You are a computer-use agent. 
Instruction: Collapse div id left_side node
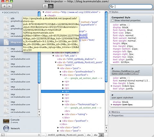[53, 56]
